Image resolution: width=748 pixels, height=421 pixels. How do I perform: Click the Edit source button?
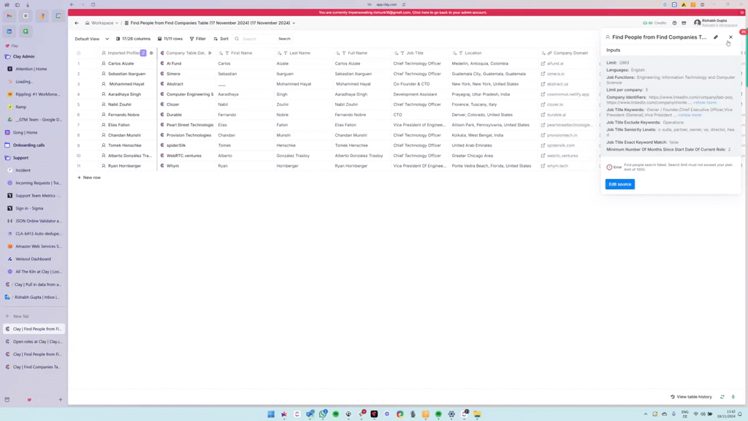(619, 184)
